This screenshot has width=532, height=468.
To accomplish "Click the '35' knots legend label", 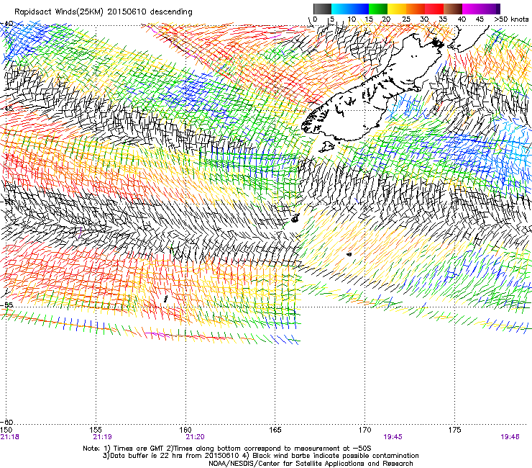I will coord(443,19).
